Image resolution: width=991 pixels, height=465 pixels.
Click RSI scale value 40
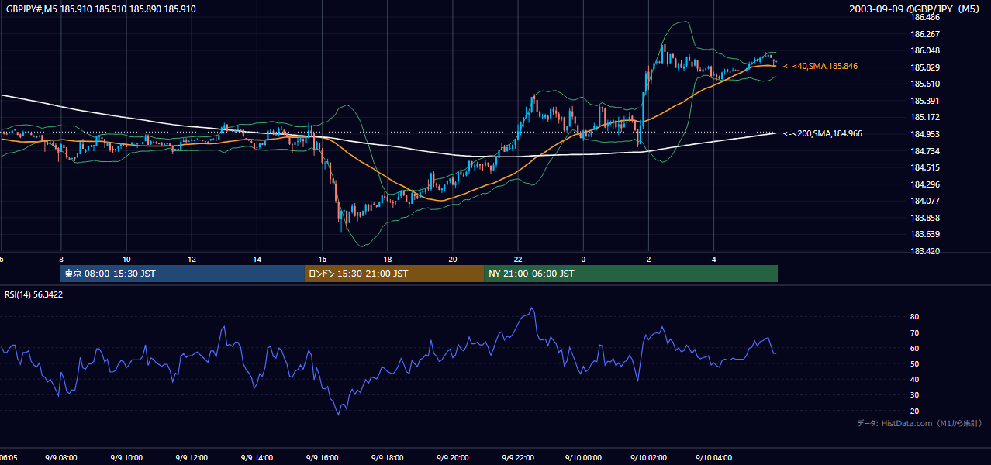pos(914,379)
